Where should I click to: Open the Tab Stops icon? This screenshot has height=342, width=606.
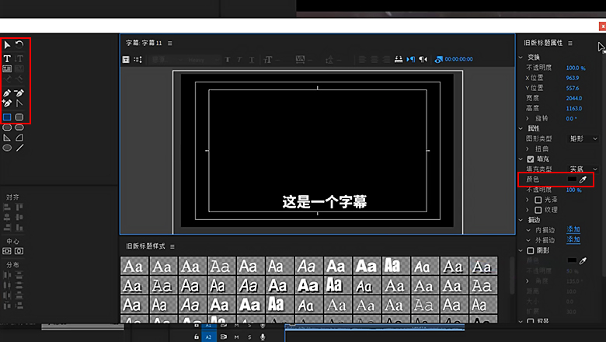point(399,59)
